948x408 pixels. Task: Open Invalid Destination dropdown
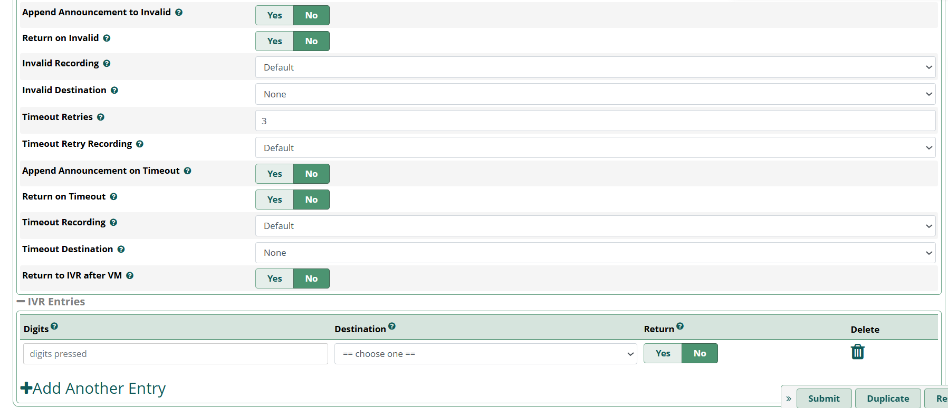595,94
